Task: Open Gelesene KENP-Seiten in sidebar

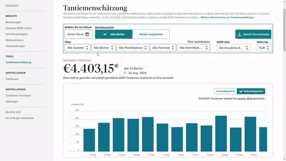Action: click(x=19, y=28)
